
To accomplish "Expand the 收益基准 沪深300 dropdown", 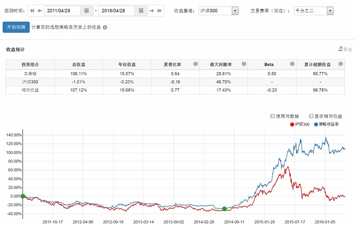I will [235, 11].
